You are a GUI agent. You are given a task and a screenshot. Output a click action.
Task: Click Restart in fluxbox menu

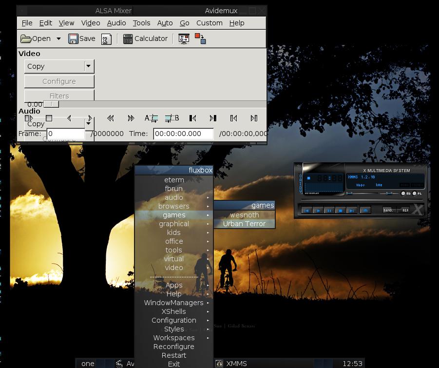174,355
